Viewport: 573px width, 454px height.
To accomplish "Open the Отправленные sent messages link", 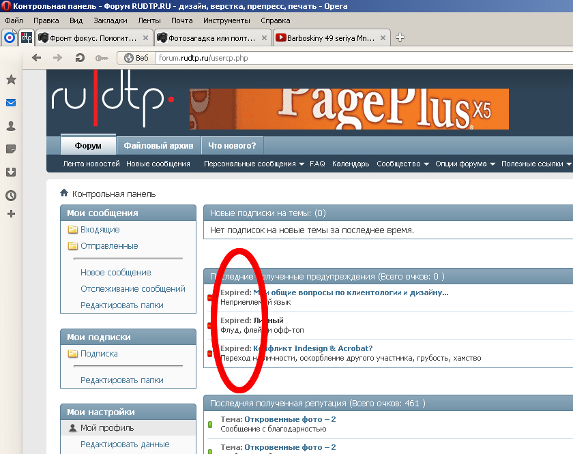I will (109, 246).
